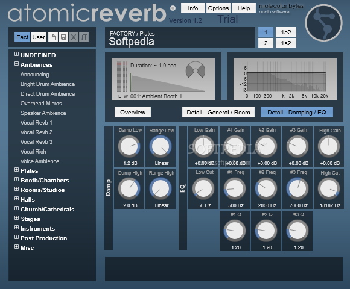
Task: Click the #3 Q knob
Action: 297,231
